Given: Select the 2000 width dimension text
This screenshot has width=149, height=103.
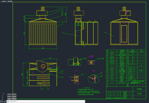Looking at the screenshot, I should 43,48.
